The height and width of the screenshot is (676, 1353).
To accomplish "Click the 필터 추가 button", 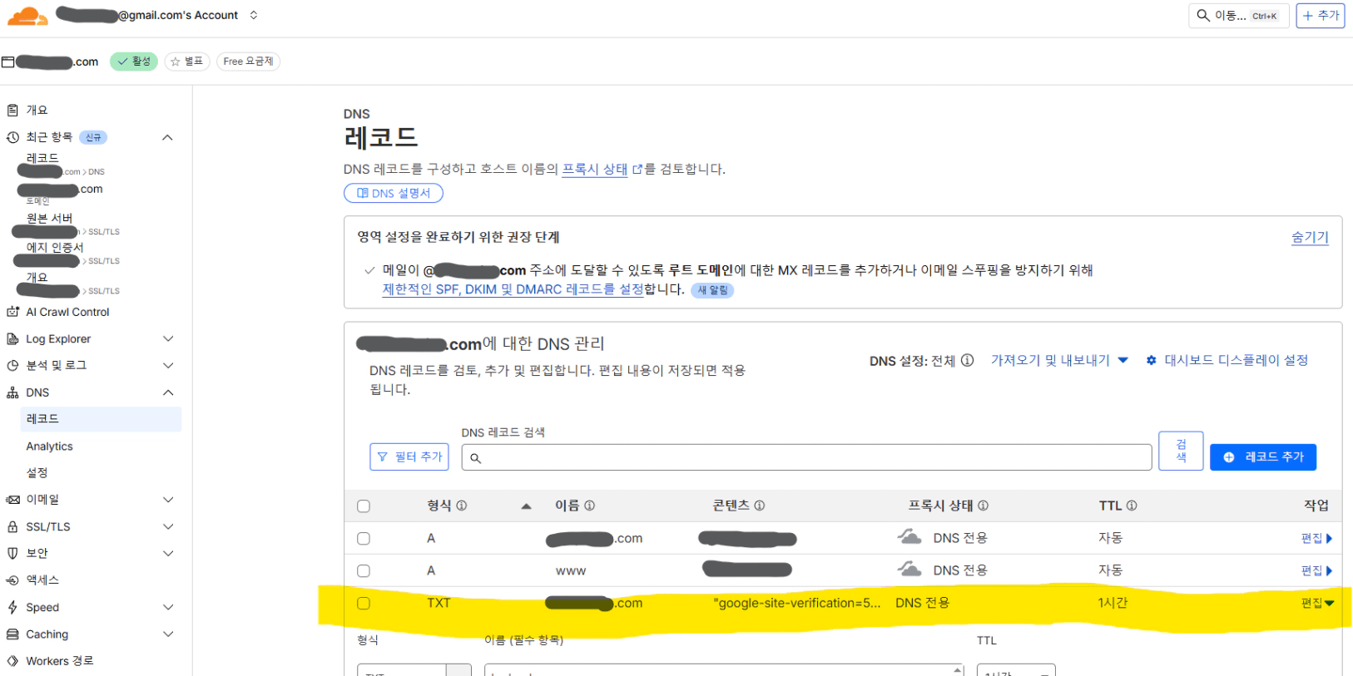I will (409, 456).
